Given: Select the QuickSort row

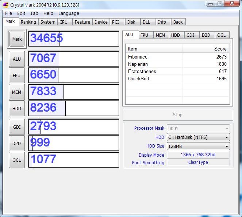Looking at the screenshot, I should 177,79.
